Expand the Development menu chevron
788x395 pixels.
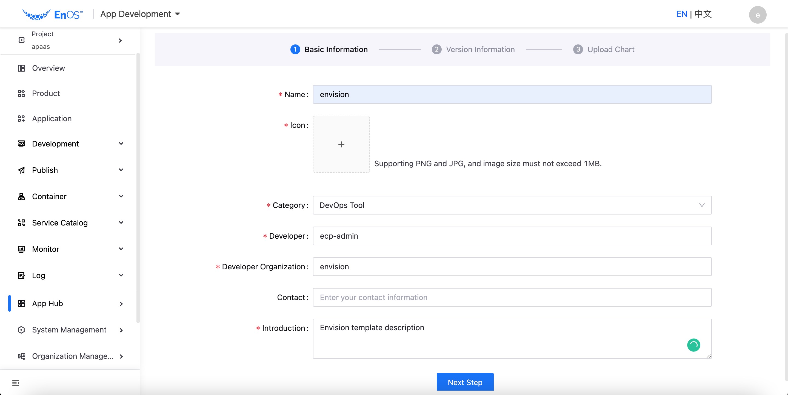click(x=121, y=144)
